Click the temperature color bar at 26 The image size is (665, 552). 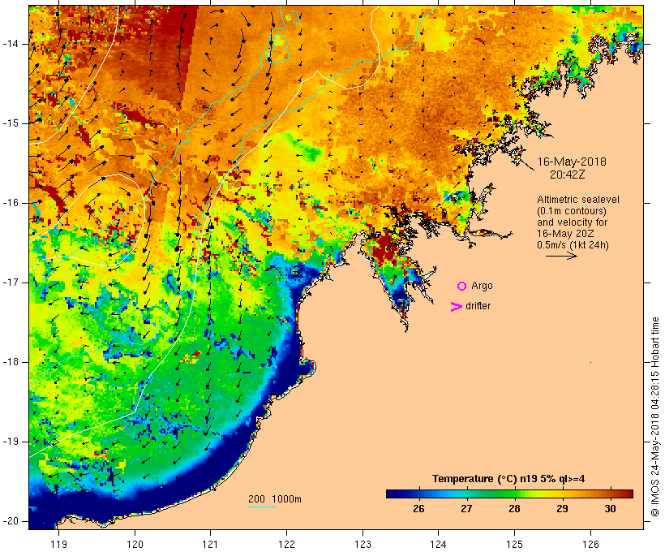coord(418,494)
